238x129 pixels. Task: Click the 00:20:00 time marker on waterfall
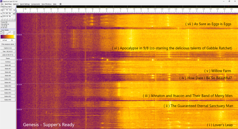tap(19, 35)
